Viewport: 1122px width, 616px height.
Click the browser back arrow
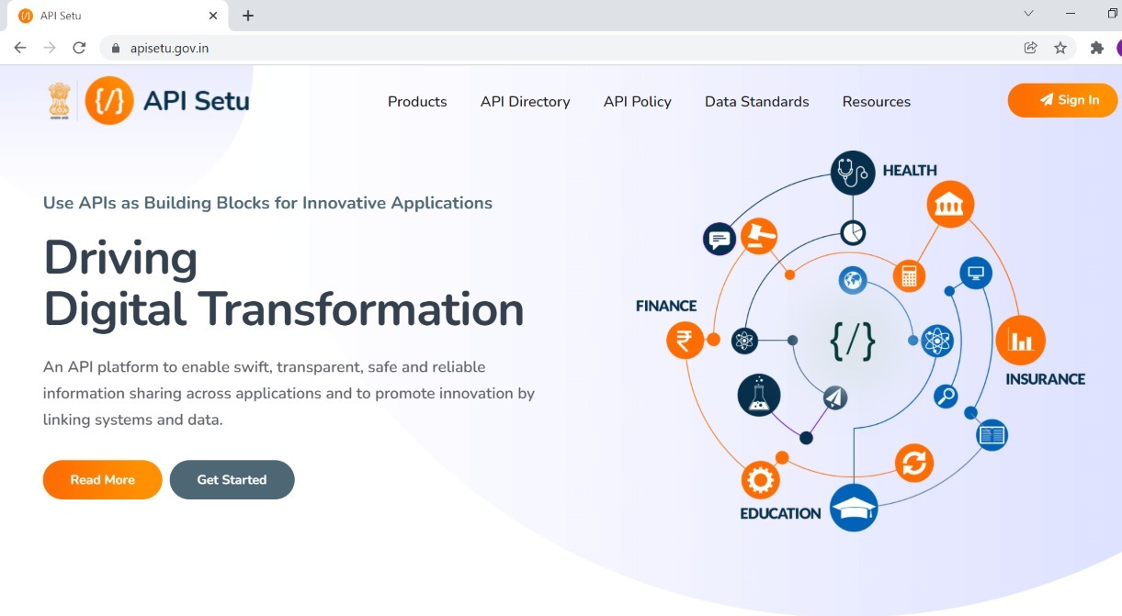coord(20,48)
